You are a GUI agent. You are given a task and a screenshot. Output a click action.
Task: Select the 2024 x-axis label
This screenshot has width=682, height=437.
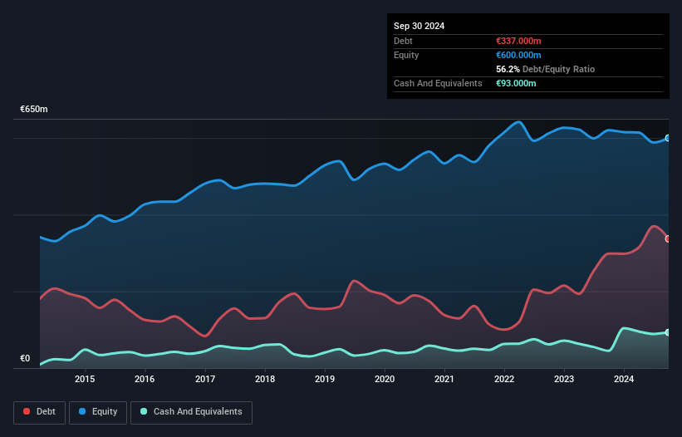(x=624, y=380)
